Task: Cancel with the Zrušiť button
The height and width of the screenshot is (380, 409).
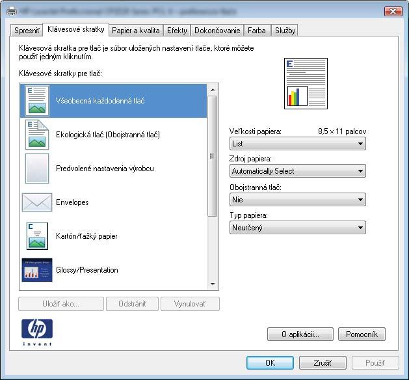Action: pyautogui.click(x=323, y=363)
